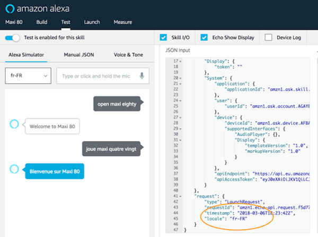Image resolution: width=318 pixels, height=237 pixels.
Task: Switch to the Build tab
Action: click(x=42, y=22)
